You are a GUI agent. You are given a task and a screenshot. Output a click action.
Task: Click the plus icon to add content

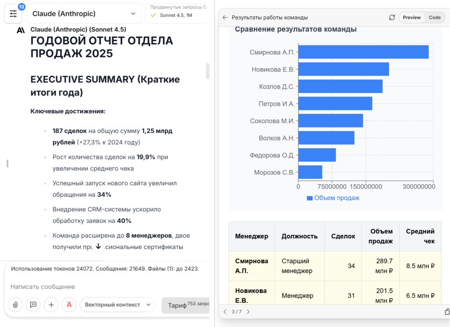pyautogui.click(x=51, y=305)
